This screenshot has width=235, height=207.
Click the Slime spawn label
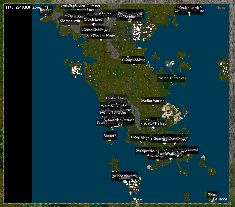[x=115, y=106]
